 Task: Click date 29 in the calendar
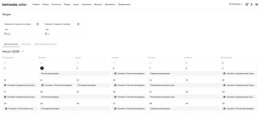(x=187, y=103)
